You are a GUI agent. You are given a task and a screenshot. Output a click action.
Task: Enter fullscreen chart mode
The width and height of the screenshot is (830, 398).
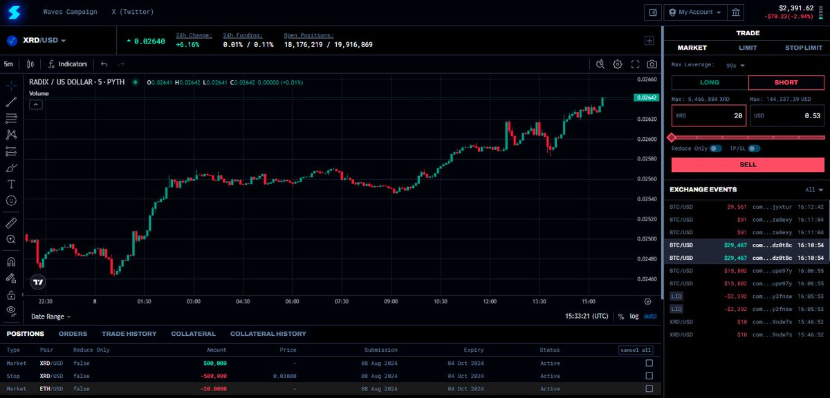point(635,64)
